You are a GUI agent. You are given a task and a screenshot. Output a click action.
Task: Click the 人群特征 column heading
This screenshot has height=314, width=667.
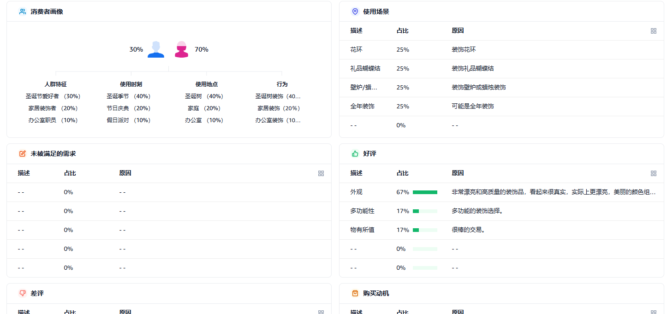click(x=56, y=84)
